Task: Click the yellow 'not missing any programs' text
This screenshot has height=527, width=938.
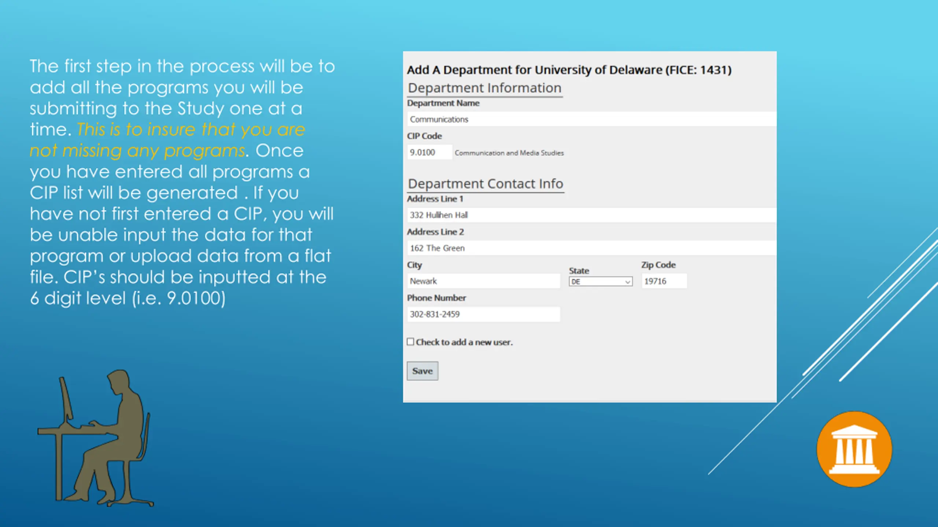Action: [x=137, y=150]
